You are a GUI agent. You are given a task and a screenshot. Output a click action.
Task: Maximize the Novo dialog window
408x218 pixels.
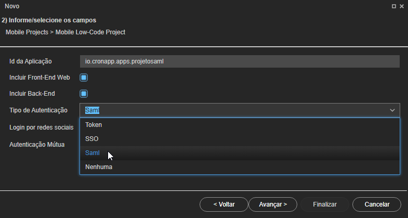pyautogui.click(x=394, y=6)
